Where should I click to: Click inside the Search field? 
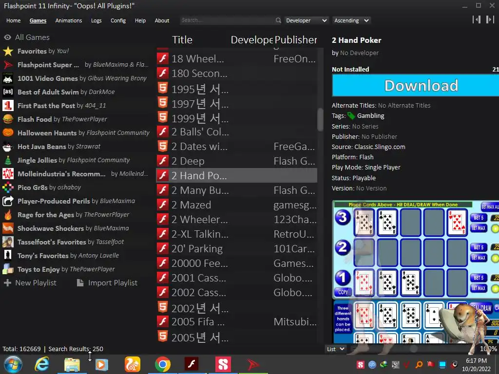(227, 20)
